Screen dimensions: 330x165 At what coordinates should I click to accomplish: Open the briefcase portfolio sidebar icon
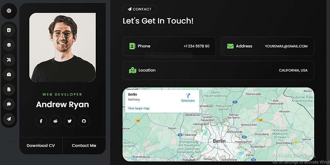coord(9,74)
